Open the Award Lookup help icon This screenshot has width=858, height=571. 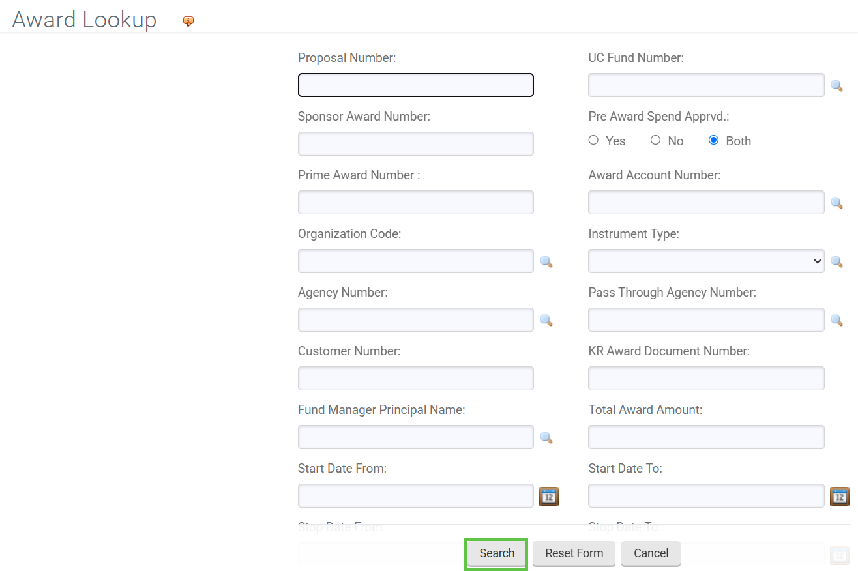point(188,22)
